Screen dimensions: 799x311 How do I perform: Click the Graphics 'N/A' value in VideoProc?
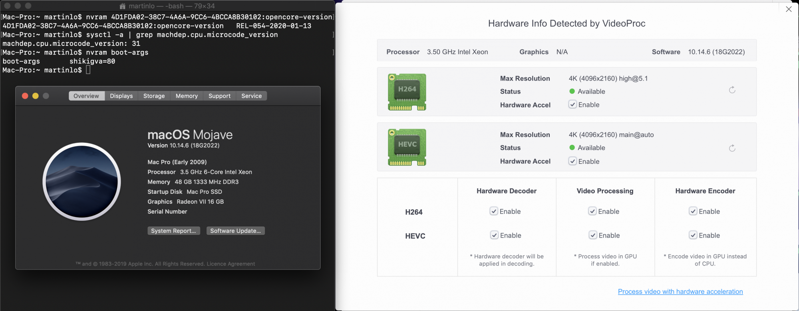562,52
